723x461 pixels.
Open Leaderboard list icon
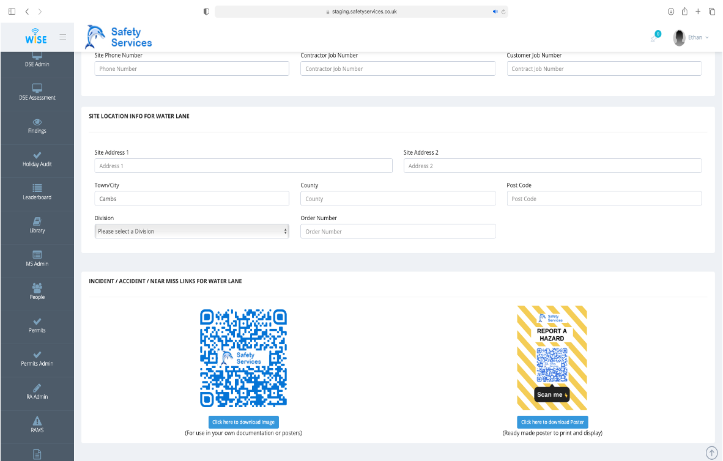pos(37,188)
